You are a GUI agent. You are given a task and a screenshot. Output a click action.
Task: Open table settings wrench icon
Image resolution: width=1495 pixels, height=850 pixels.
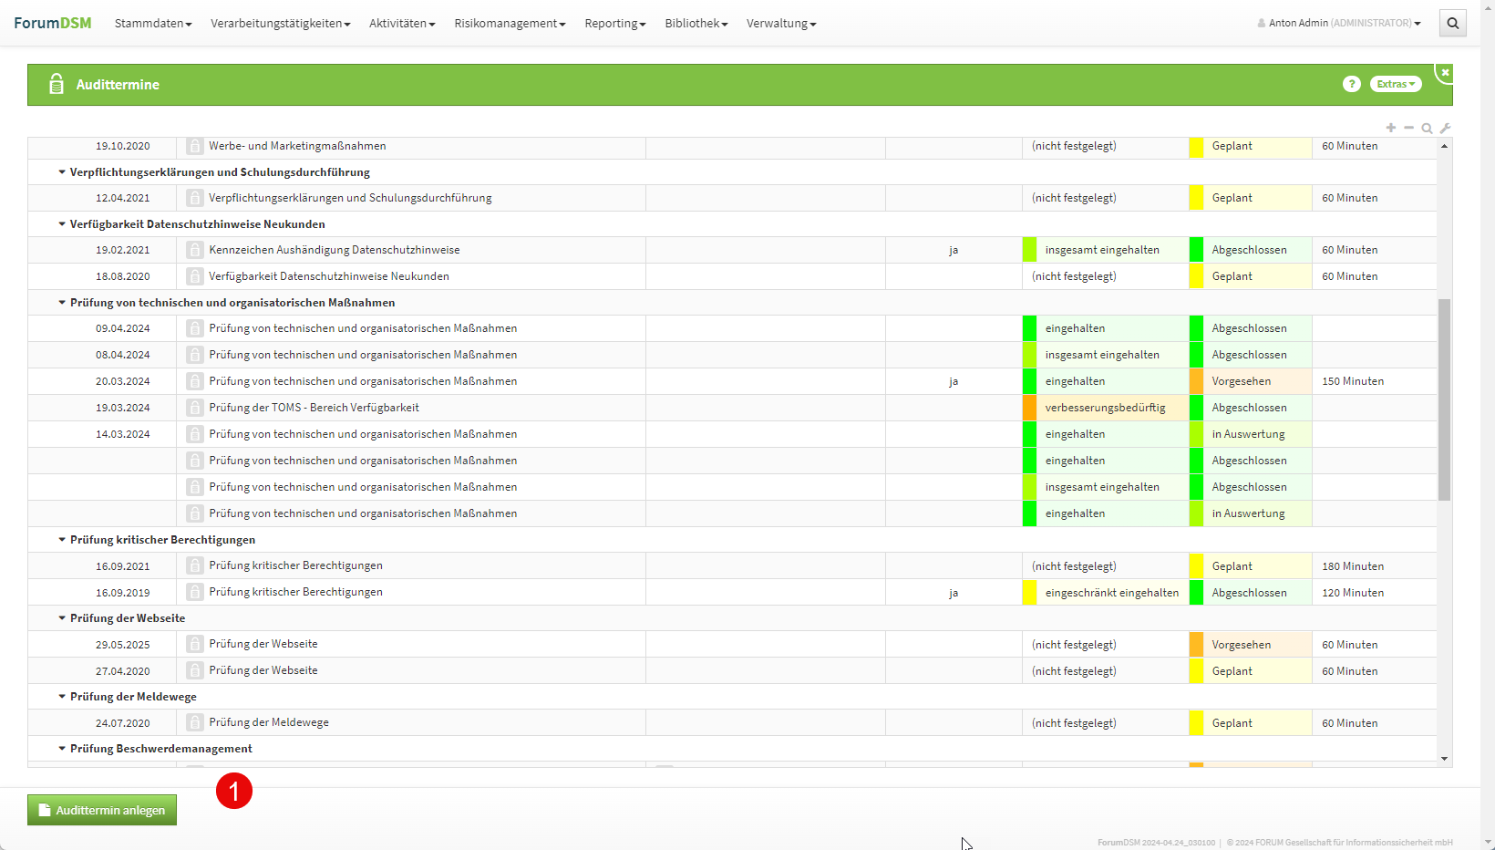click(1445, 129)
